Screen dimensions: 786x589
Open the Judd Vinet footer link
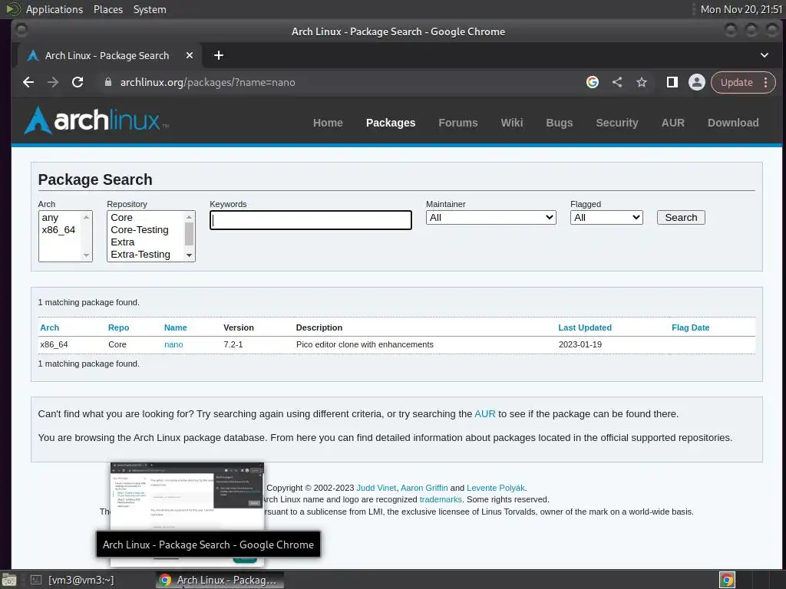[376, 488]
